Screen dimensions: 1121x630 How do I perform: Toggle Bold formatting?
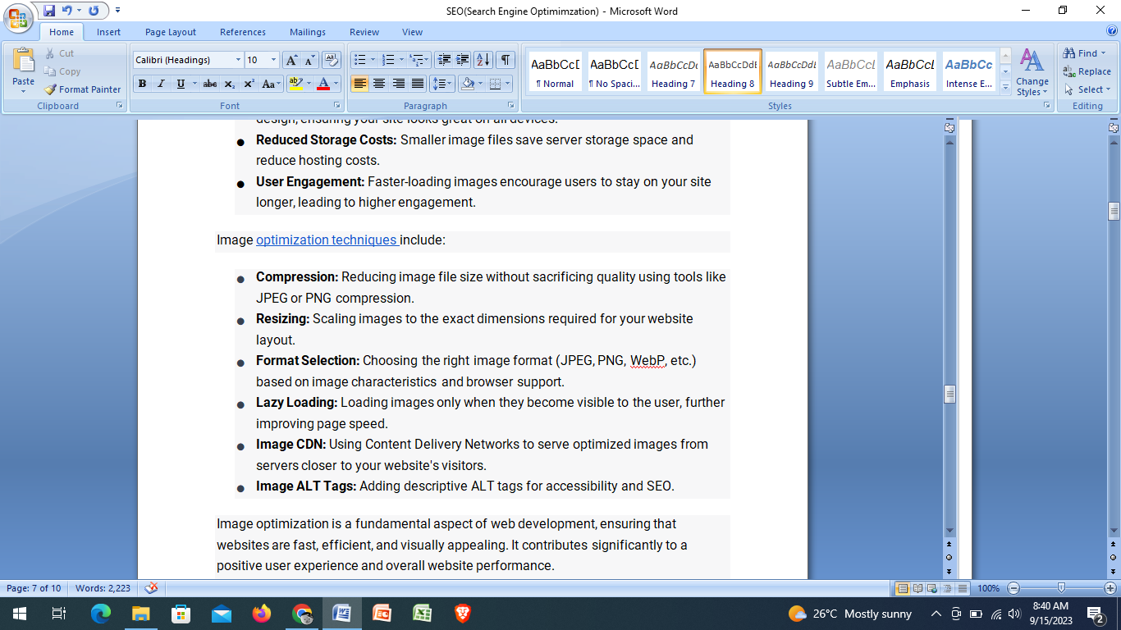[x=142, y=83]
